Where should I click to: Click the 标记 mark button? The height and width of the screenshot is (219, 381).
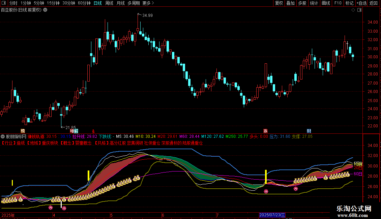349,3
